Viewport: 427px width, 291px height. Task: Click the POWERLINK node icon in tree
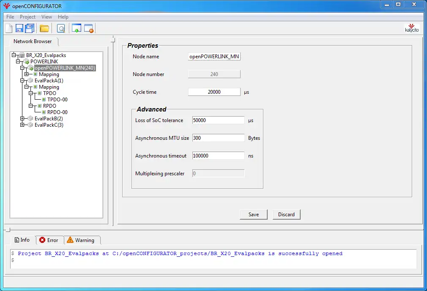(x=26, y=62)
